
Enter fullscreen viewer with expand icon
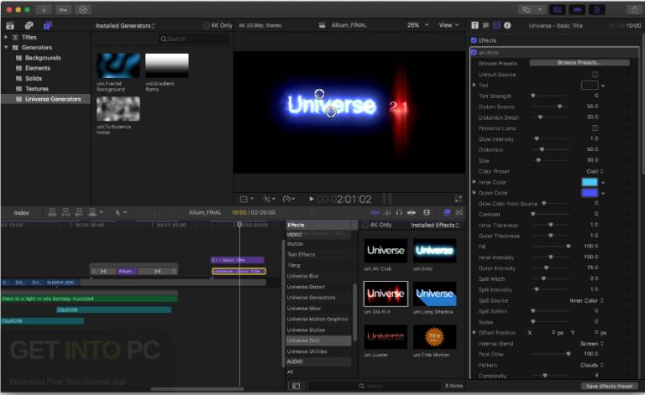(x=459, y=199)
